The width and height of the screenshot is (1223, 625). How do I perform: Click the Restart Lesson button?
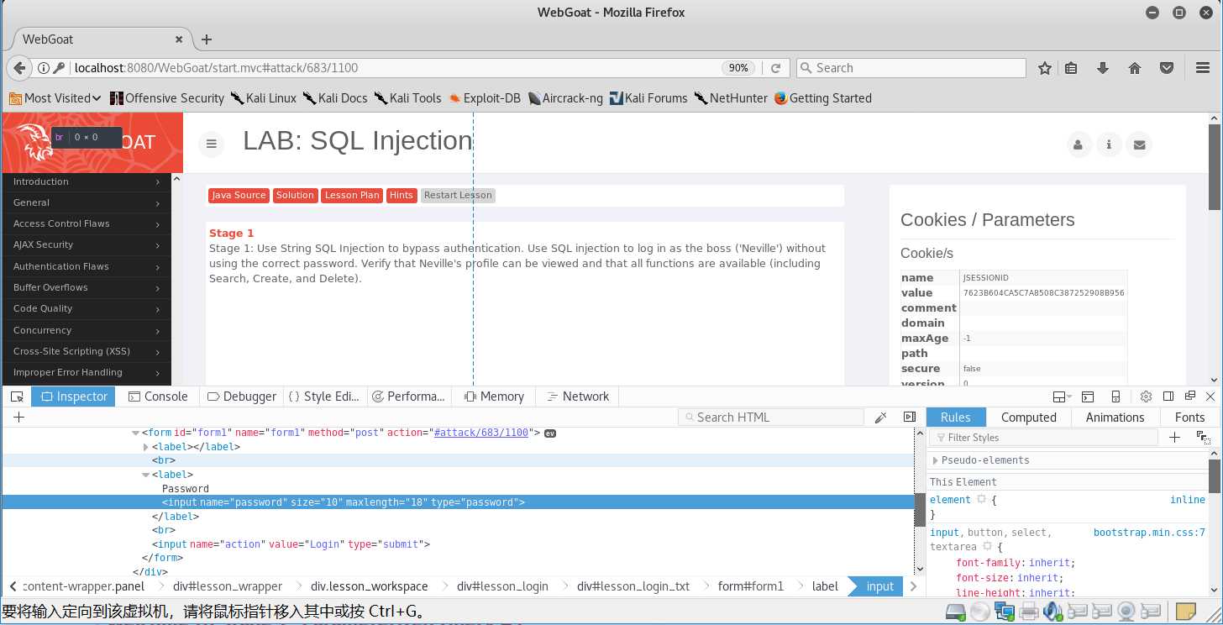click(458, 195)
